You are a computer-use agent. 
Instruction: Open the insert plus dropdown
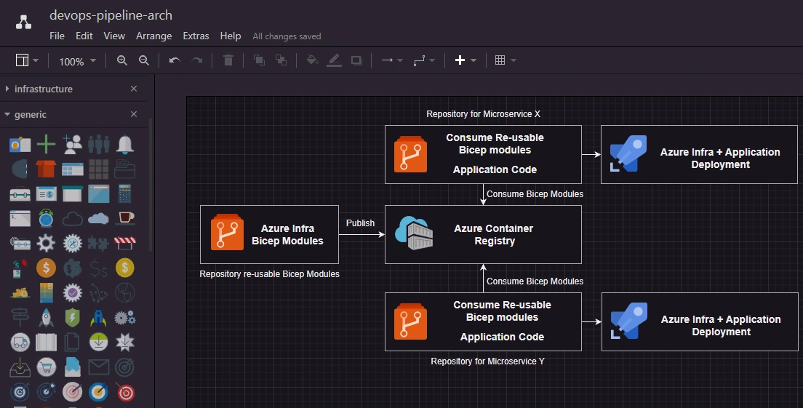click(466, 60)
